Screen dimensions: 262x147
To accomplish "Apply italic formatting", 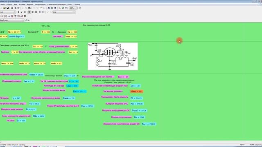I will [22, 12].
